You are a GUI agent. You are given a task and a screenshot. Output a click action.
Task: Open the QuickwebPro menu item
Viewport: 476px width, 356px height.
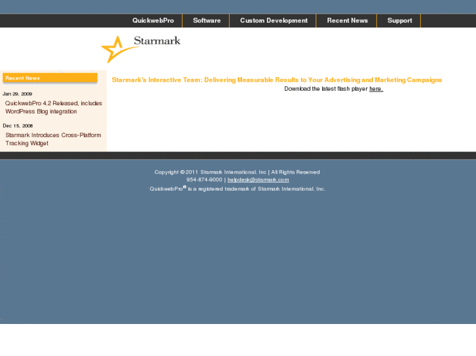[x=153, y=21]
